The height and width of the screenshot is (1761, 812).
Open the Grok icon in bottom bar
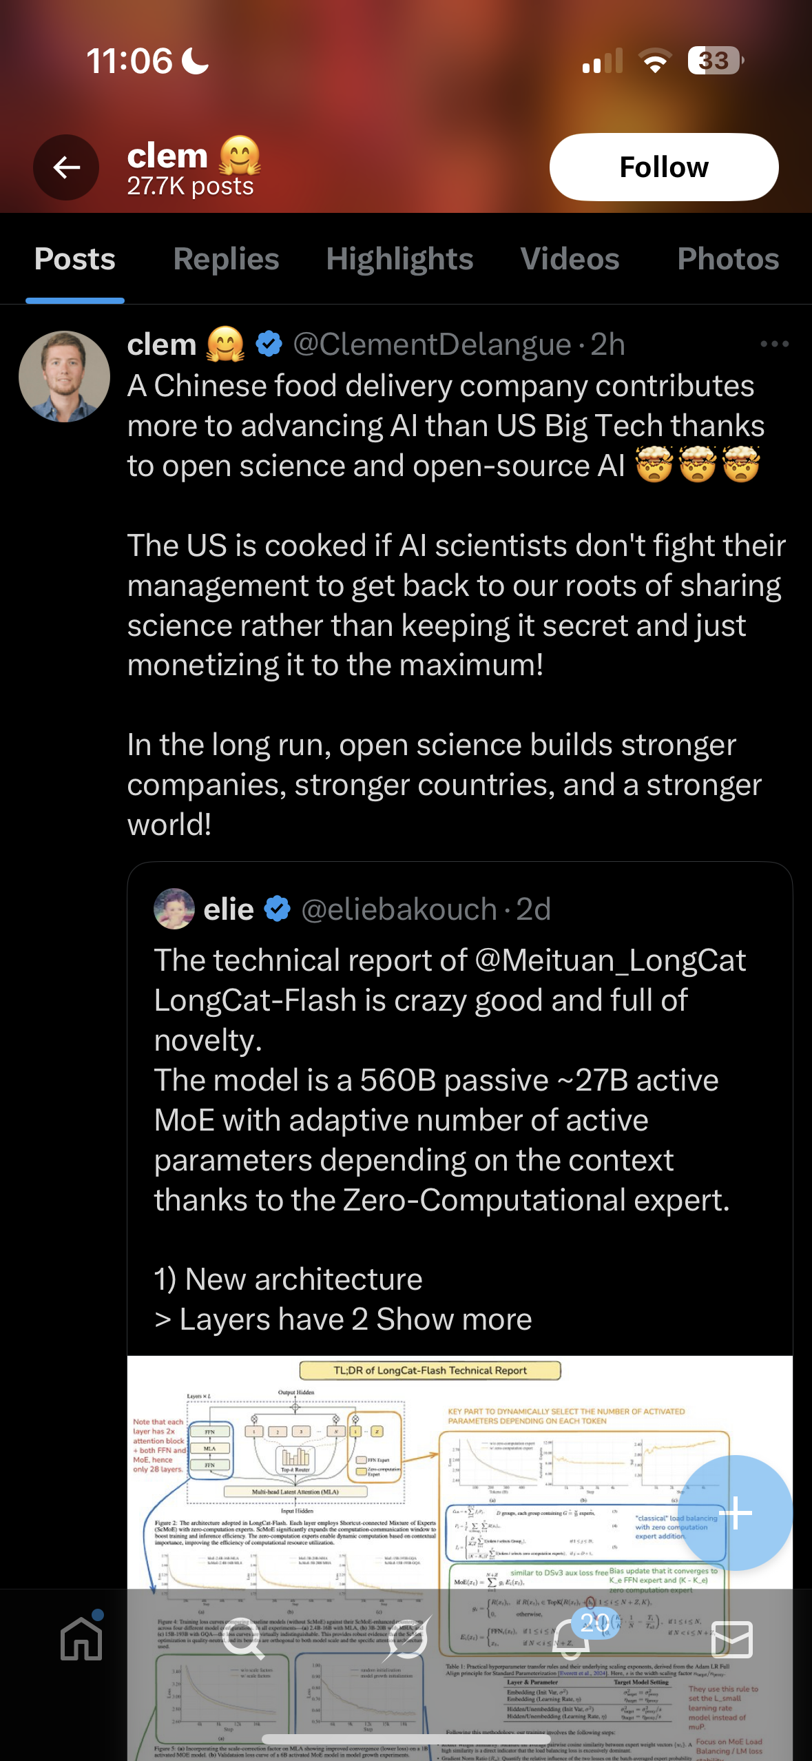tap(408, 1638)
